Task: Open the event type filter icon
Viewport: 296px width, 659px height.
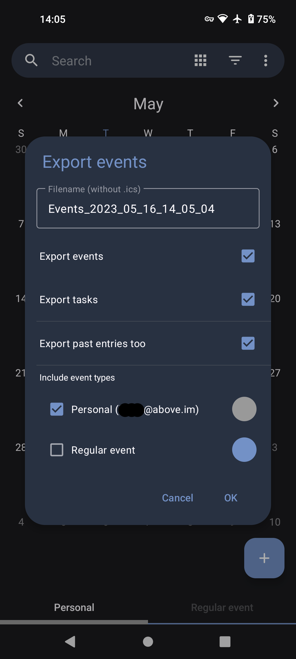Action: click(x=235, y=60)
